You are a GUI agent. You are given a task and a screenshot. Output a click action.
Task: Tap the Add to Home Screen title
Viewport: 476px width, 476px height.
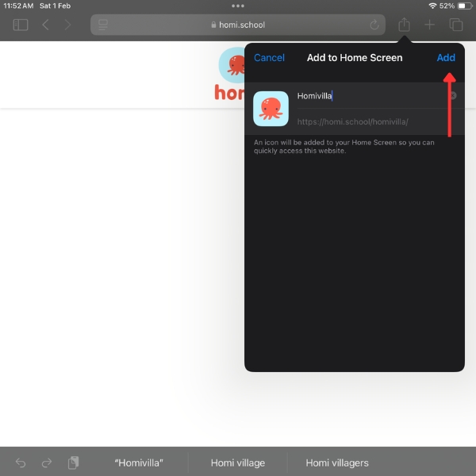355,58
